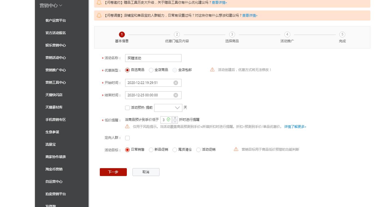This screenshot has height=207, width=387.
Task: Enable the 活动预热 checkbox
Action: click(127, 108)
